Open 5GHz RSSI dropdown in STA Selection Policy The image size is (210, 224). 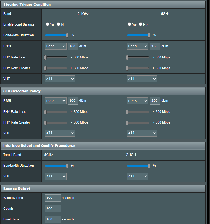point(137,101)
